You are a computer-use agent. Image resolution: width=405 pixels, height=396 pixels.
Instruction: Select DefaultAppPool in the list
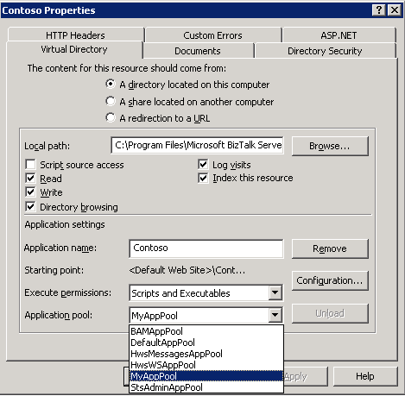click(x=206, y=343)
